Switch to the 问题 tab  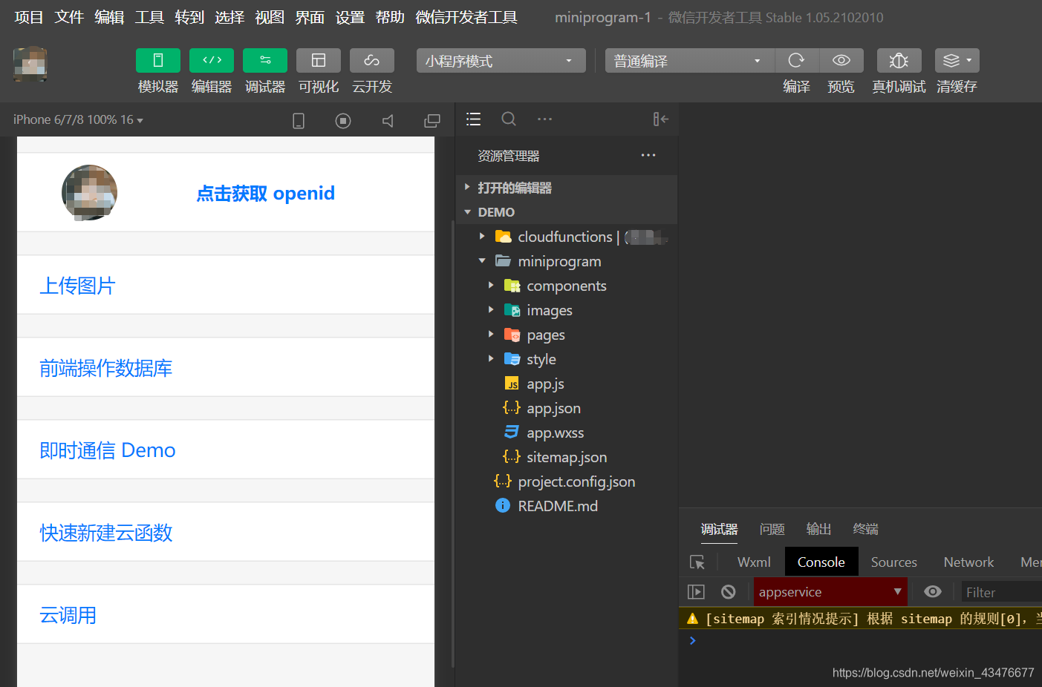772,529
